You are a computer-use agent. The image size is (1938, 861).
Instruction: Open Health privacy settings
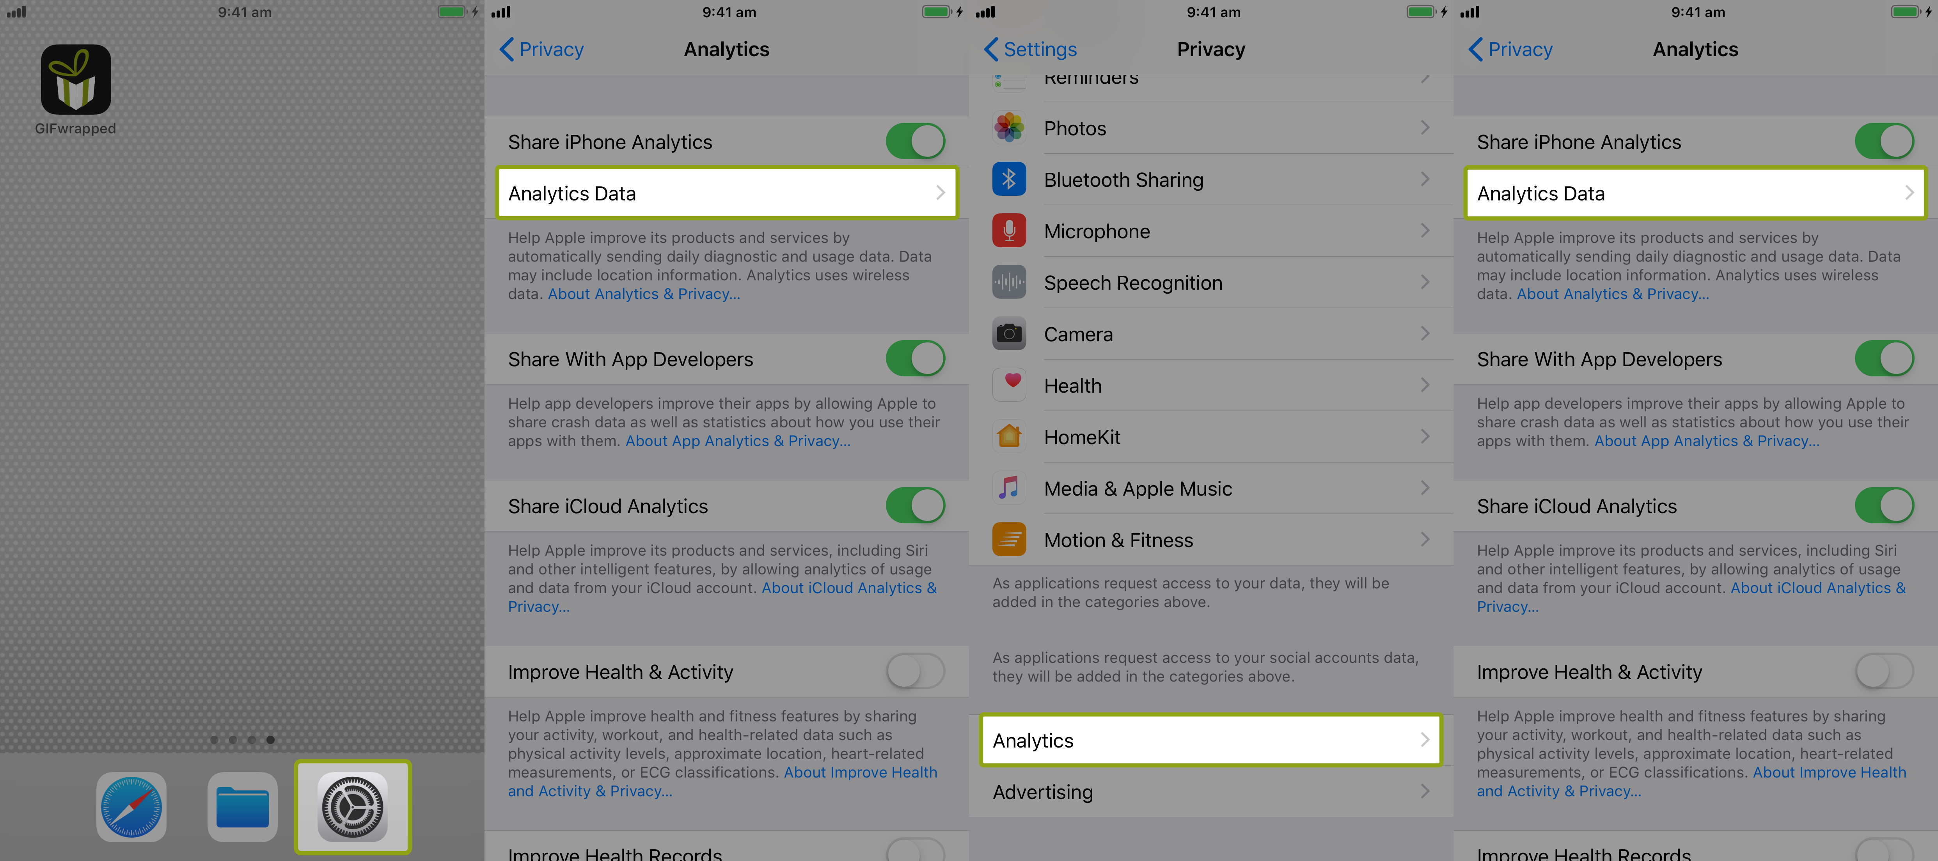[x=1211, y=385]
